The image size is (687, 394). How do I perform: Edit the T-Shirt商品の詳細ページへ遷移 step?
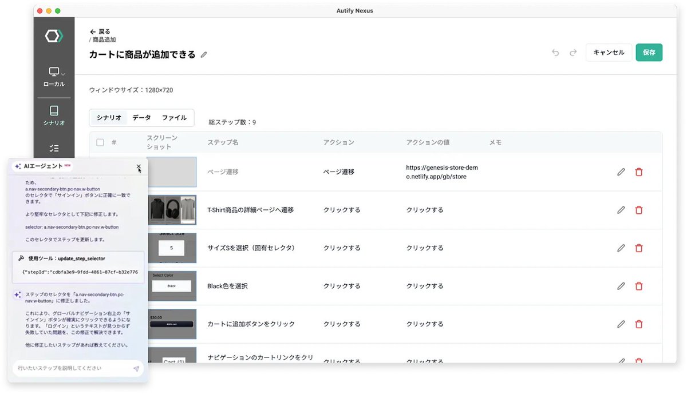621,210
